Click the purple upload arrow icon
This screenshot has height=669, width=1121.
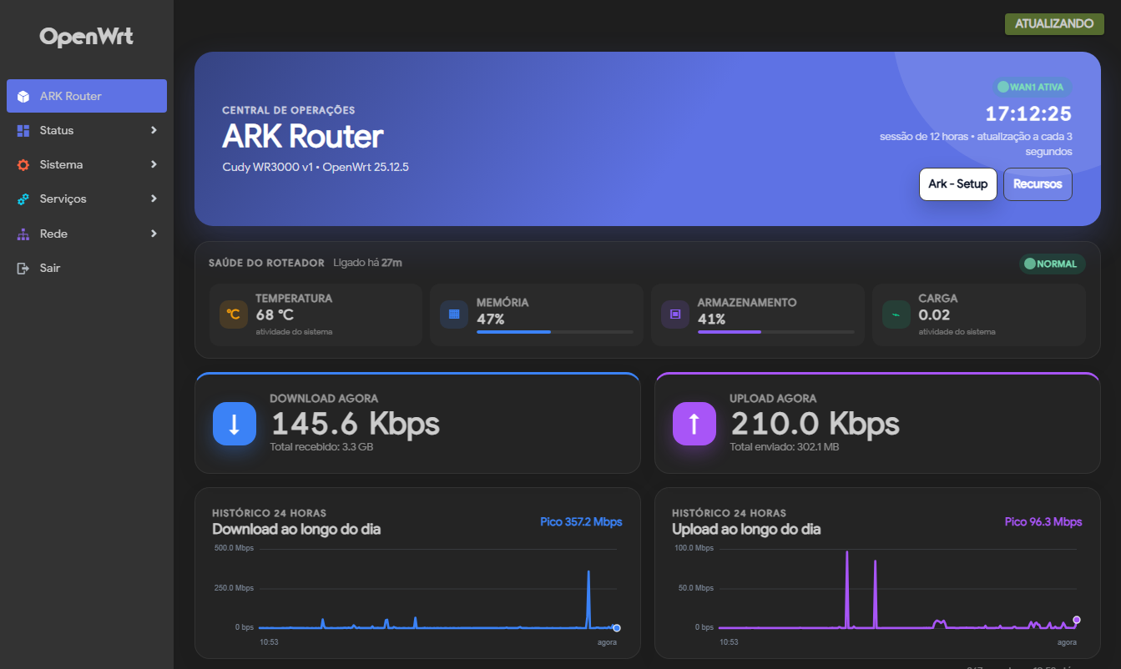[x=694, y=424]
